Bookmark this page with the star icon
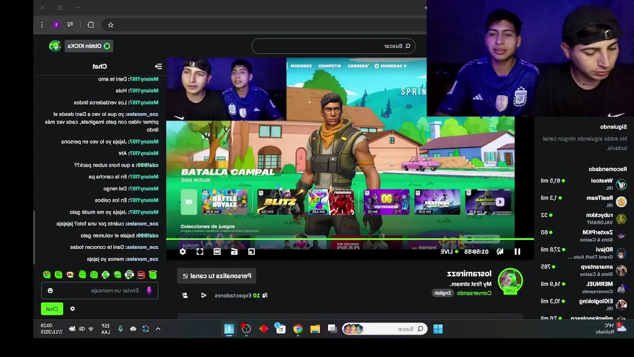 [x=110, y=24]
